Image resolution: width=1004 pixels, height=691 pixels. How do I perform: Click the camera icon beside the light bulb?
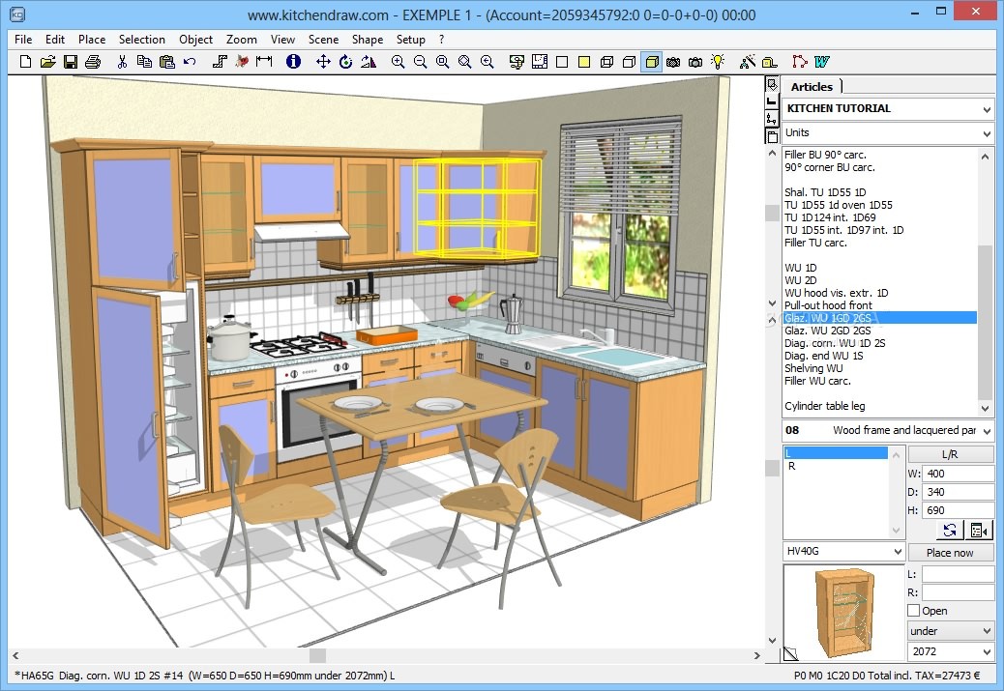(x=695, y=62)
